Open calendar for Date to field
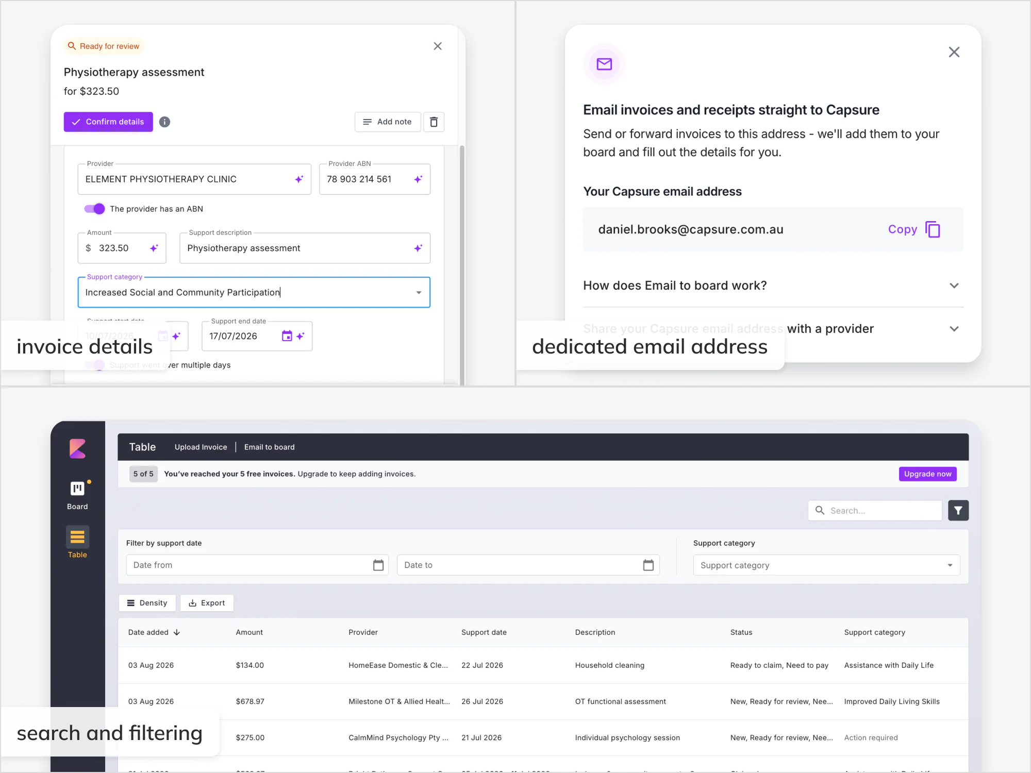This screenshot has width=1031, height=773. tap(648, 565)
